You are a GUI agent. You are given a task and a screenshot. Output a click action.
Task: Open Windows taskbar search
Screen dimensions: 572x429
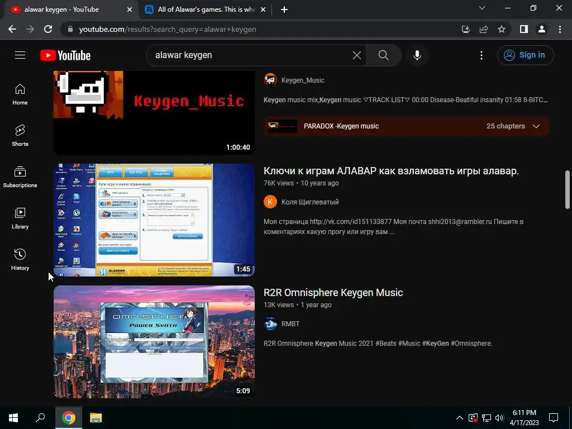pyautogui.click(x=40, y=418)
